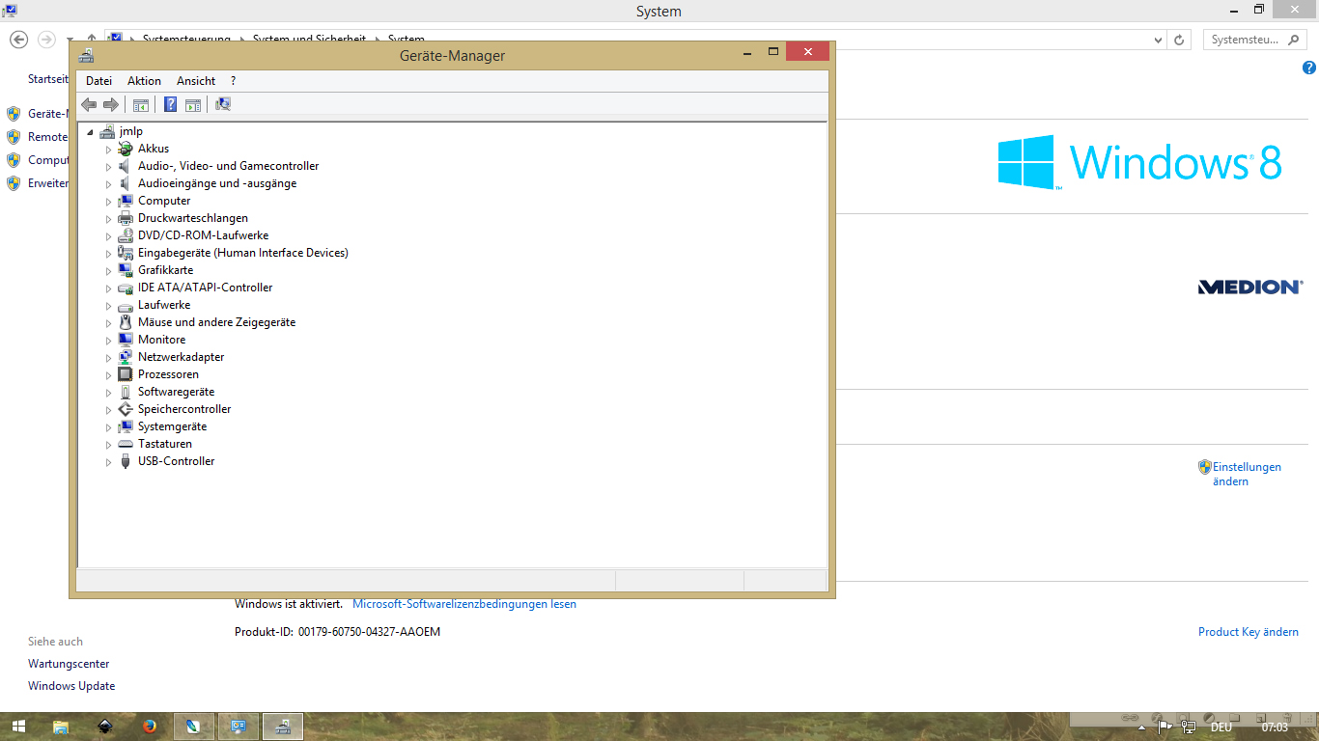Open the Ansicht menu
1319x741 pixels.
(196, 81)
